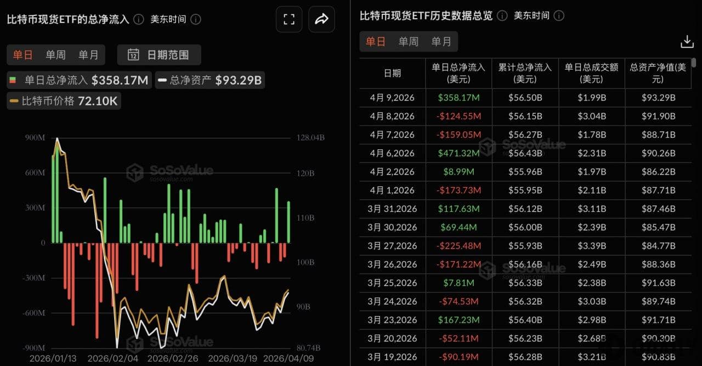Viewport: 702px width, 366px height.
Task: Click the share arrow icon
Action: tap(321, 20)
